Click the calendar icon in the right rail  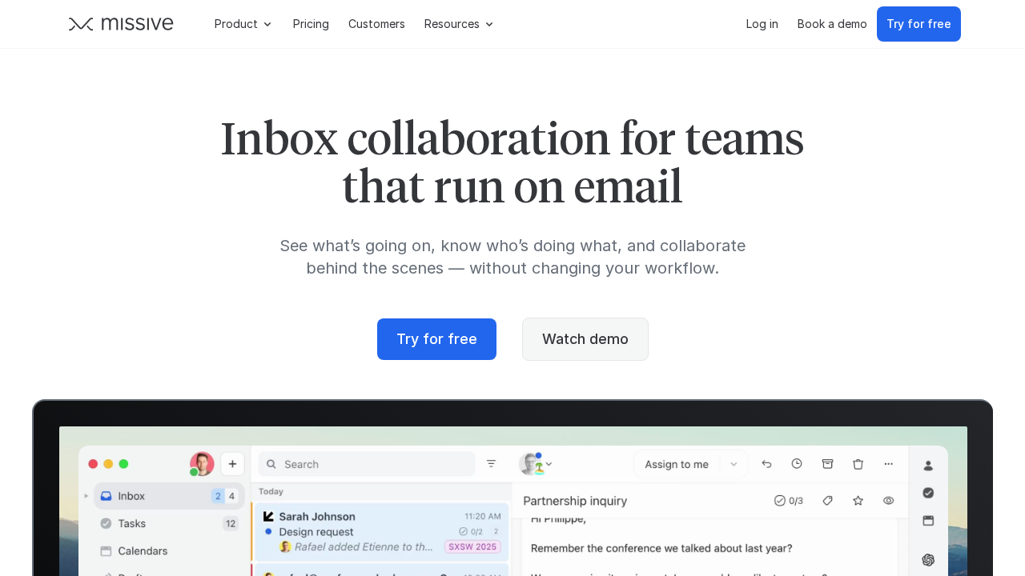pyautogui.click(x=928, y=520)
